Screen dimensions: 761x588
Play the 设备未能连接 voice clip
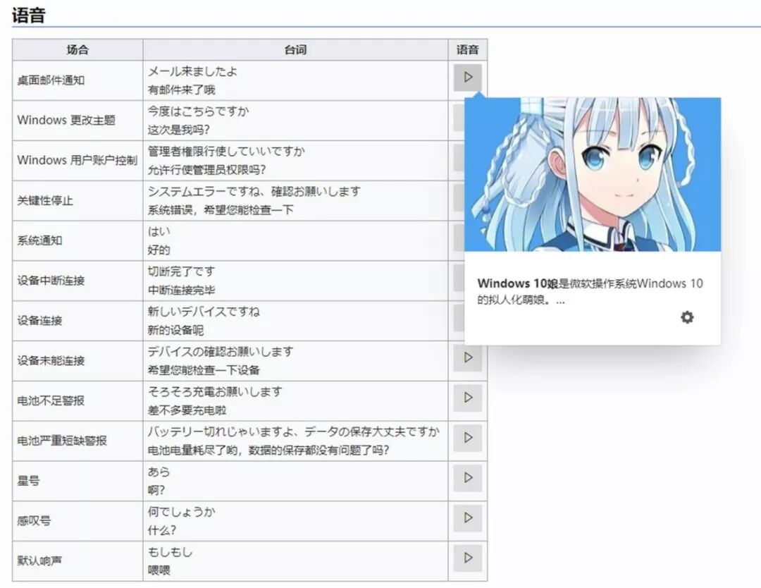tap(467, 358)
